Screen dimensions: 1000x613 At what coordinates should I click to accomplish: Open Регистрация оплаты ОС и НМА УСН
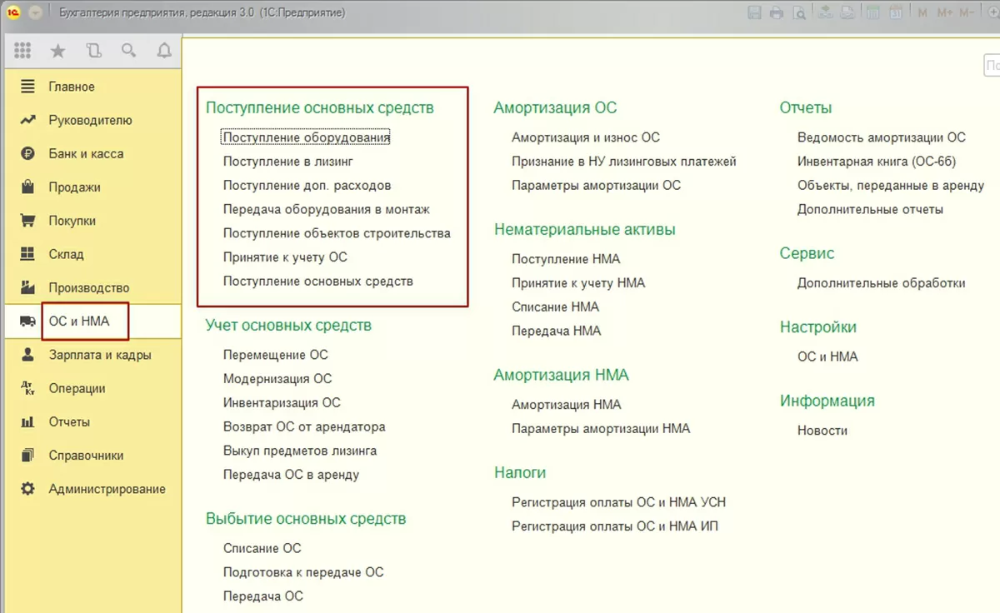pyautogui.click(x=619, y=502)
